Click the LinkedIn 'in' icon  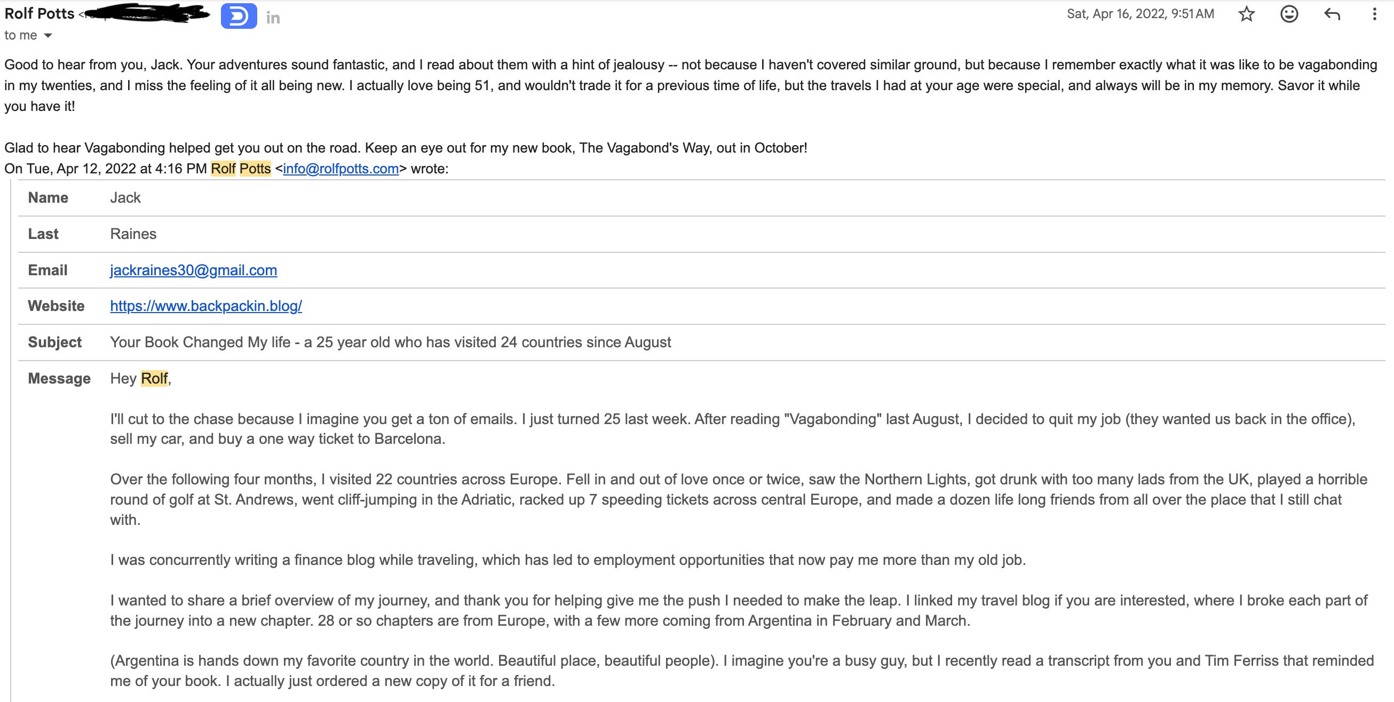pos(273,18)
